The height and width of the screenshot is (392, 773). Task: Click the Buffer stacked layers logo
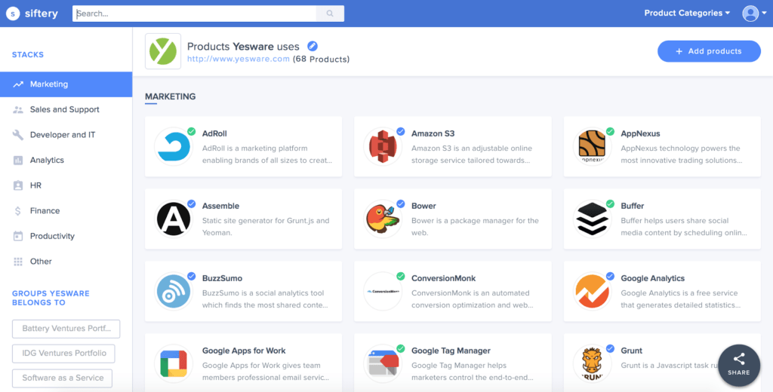coord(592,219)
